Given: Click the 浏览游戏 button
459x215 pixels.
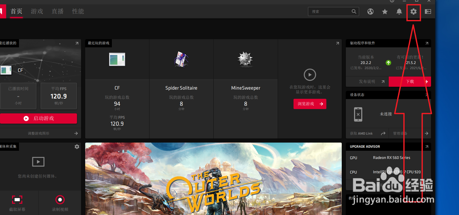Looking at the screenshot, I should click(310, 104).
